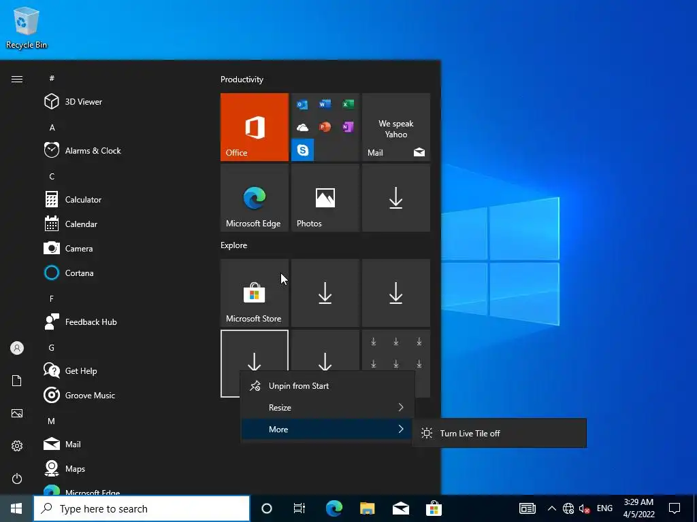Open Recycle Bin on the desktop
This screenshot has height=522, width=697.
(27, 27)
